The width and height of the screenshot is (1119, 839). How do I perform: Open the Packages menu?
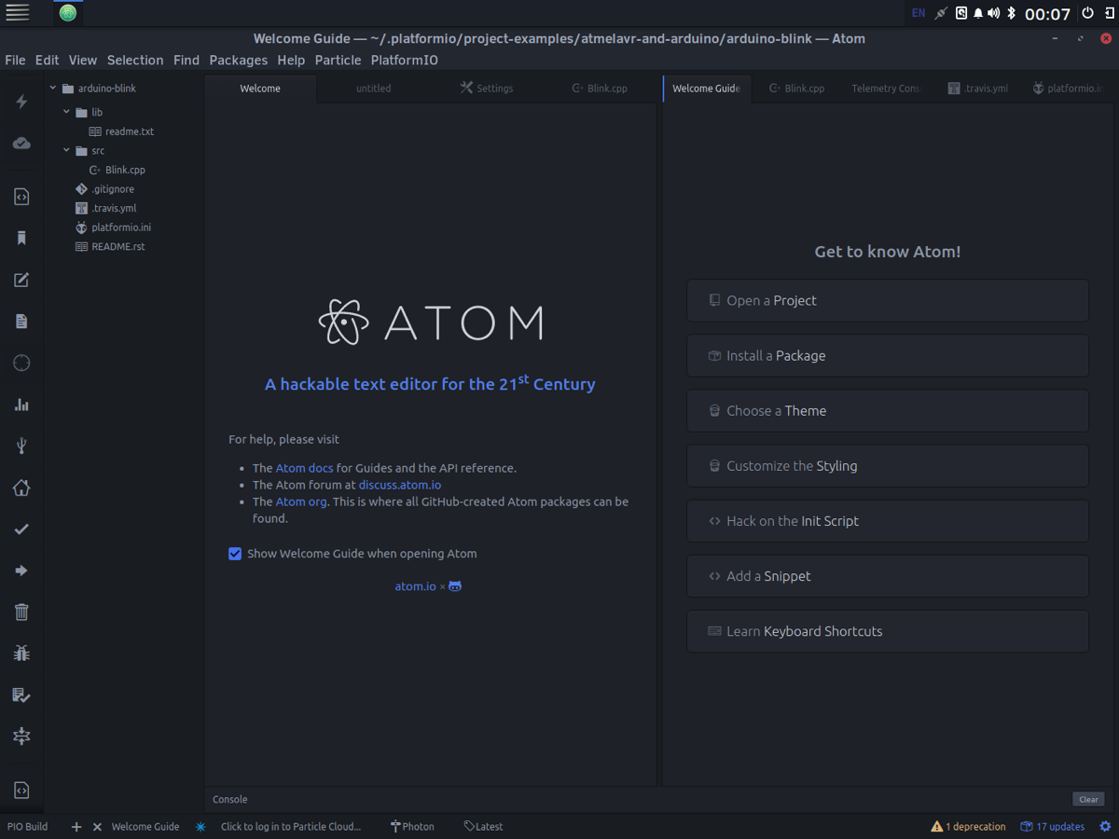[x=238, y=60]
